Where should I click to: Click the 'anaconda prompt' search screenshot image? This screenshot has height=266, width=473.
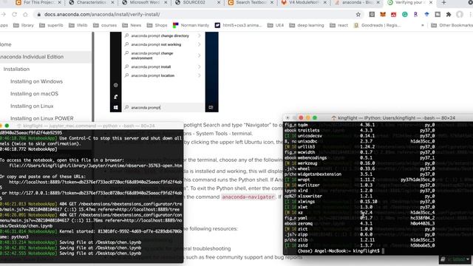(164, 72)
